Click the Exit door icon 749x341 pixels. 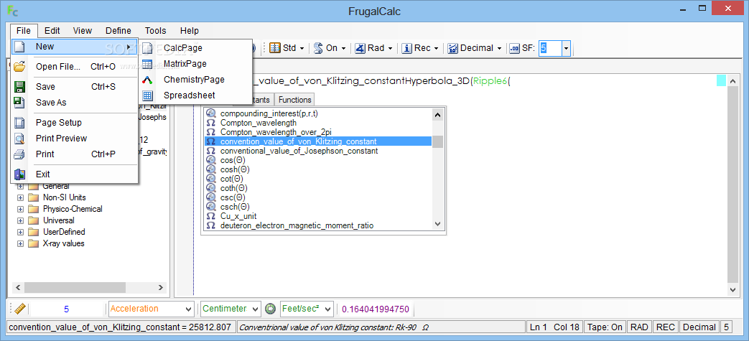pos(19,174)
